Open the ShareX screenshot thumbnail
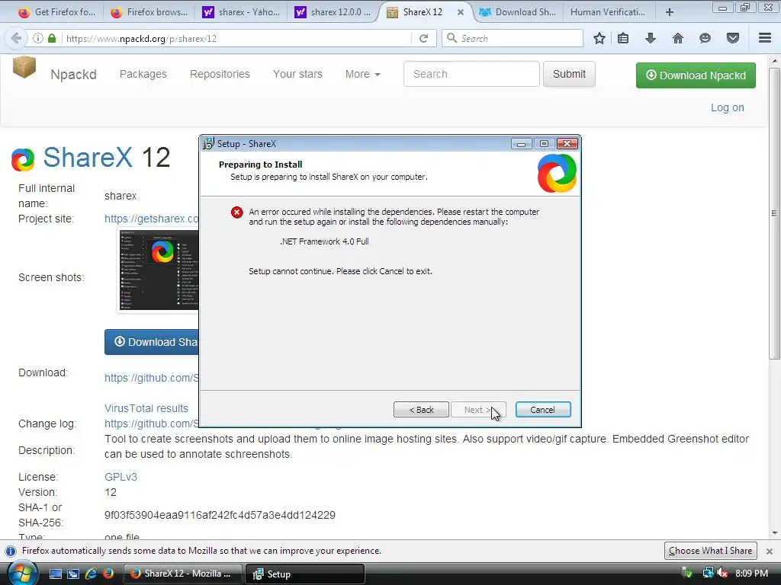This screenshot has width=781, height=585. pyautogui.click(x=159, y=270)
